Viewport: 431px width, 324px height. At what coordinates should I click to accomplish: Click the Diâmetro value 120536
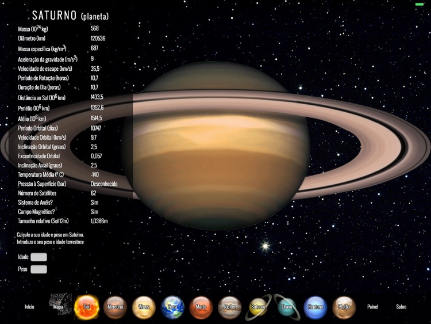pyautogui.click(x=98, y=38)
